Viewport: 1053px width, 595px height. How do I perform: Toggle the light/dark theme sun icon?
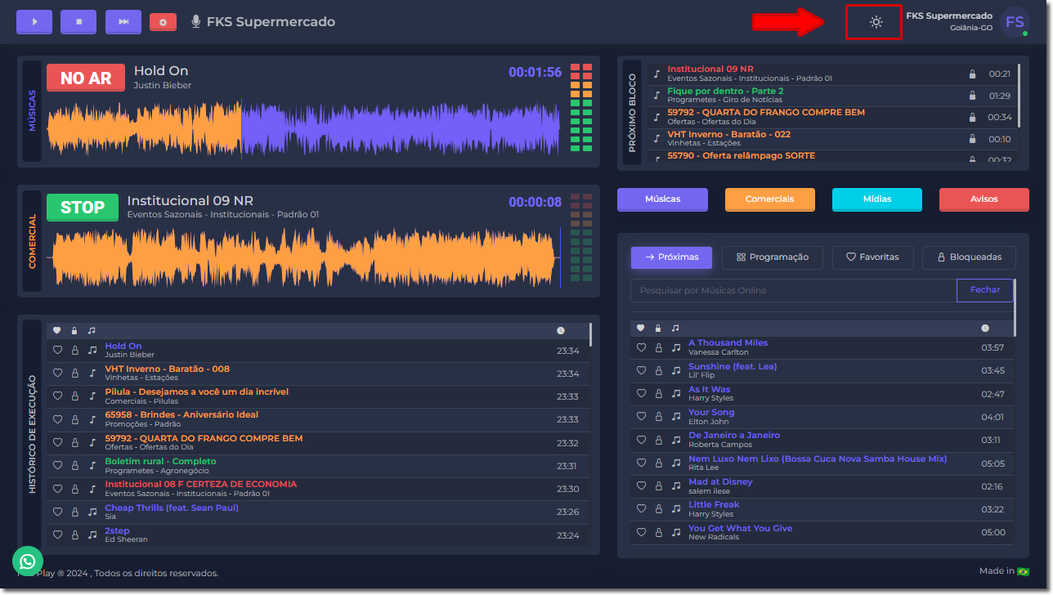click(876, 22)
